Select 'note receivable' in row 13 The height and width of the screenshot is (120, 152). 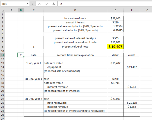tap(75, 63)
